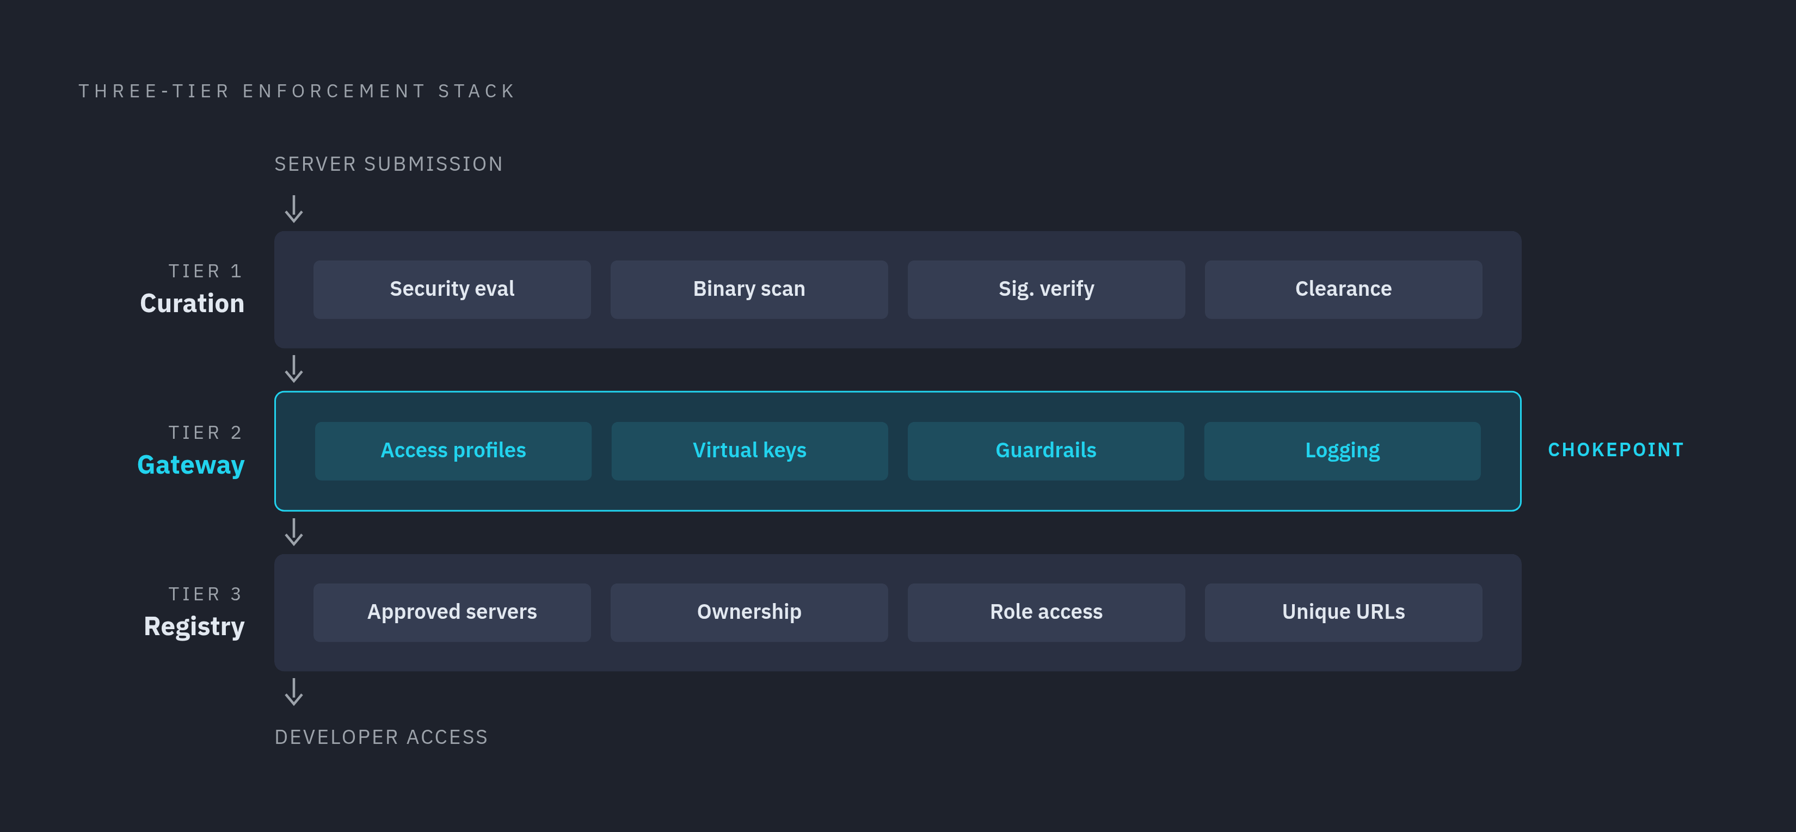1796x832 pixels.
Task: Click the Sig. verify box
Action: point(1046,289)
